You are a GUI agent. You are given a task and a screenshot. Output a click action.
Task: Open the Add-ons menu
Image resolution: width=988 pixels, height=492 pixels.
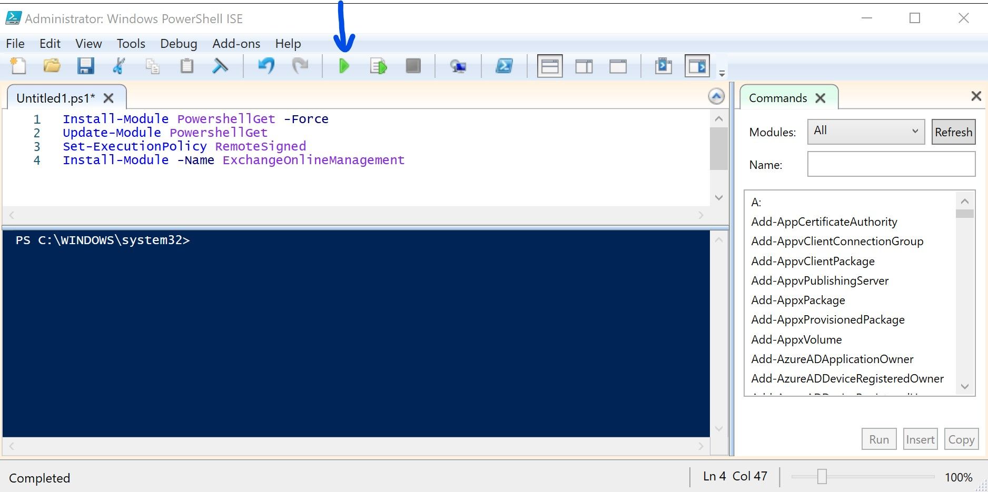pyautogui.click(x=236, y=44)
